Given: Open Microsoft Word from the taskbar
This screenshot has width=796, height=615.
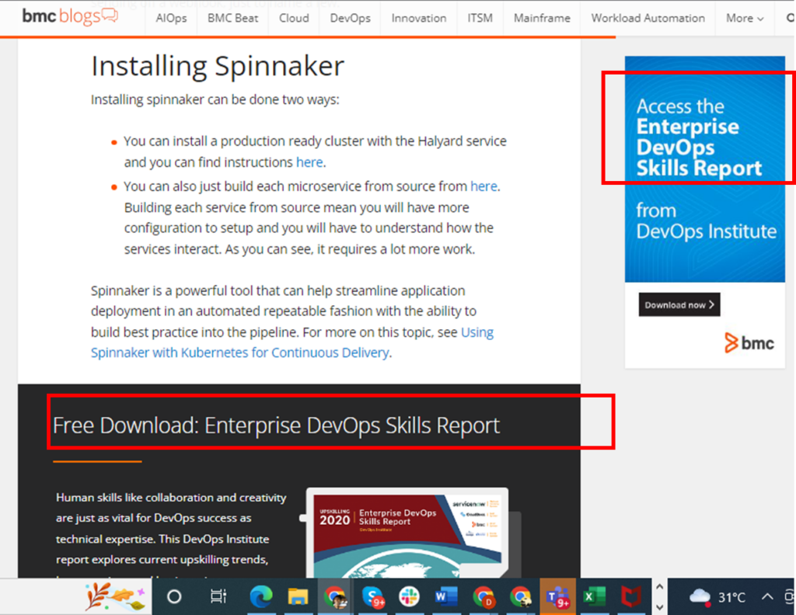Looking at the screenshot, I should point(445,596).
